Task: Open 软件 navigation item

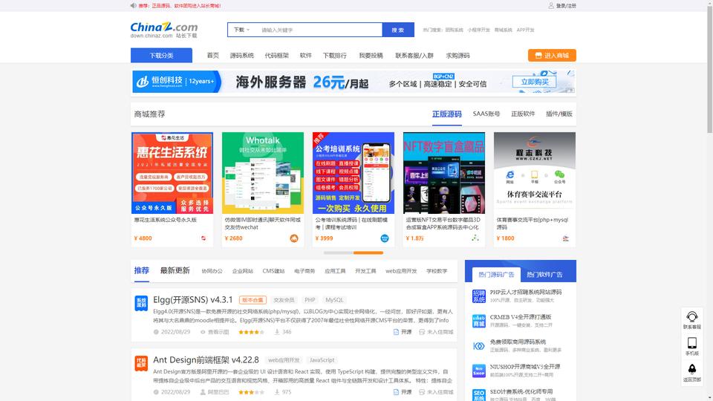Action: [x=306, y=56]
